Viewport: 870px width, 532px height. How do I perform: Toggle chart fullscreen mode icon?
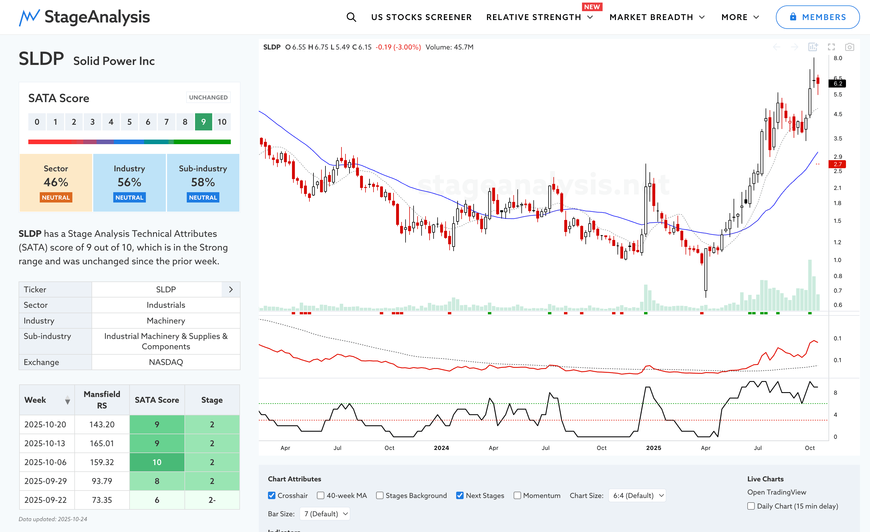tap(831, 47)
